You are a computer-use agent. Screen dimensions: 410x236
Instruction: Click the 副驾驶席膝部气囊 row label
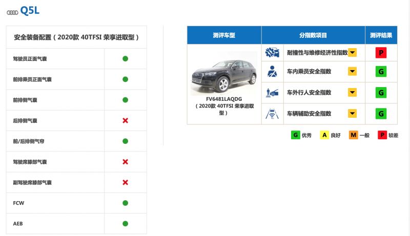click(32, 183)
